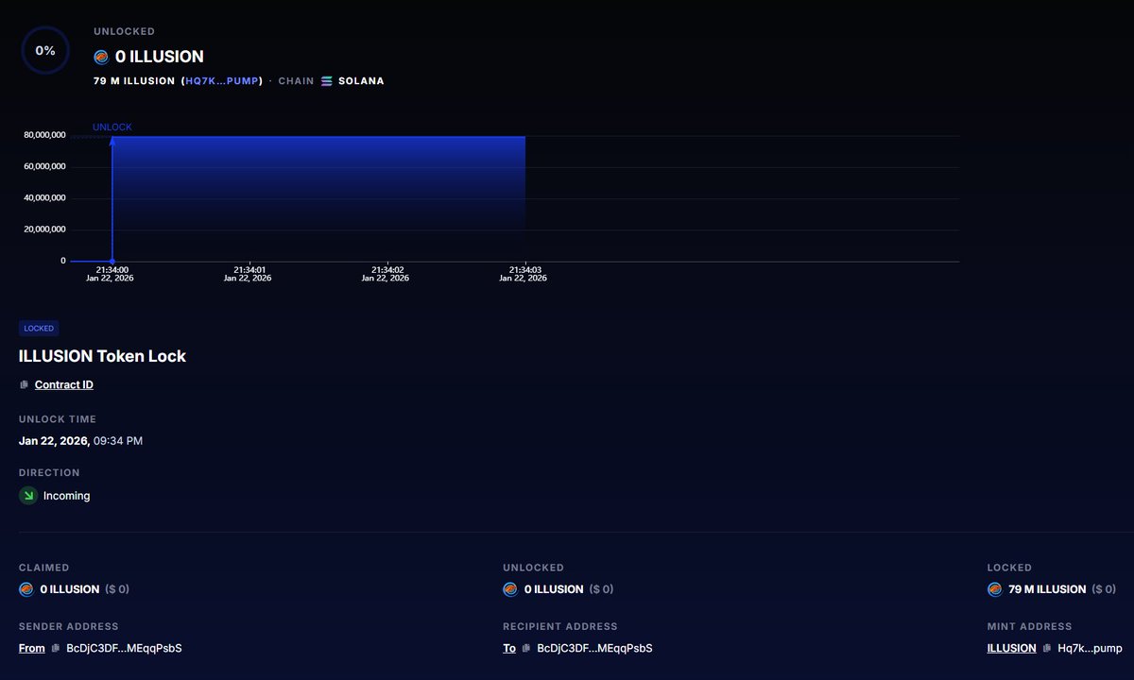Copy the mint address Hq7k...pump
The height and width of the screenshot is (680, 1134).
1047,649
